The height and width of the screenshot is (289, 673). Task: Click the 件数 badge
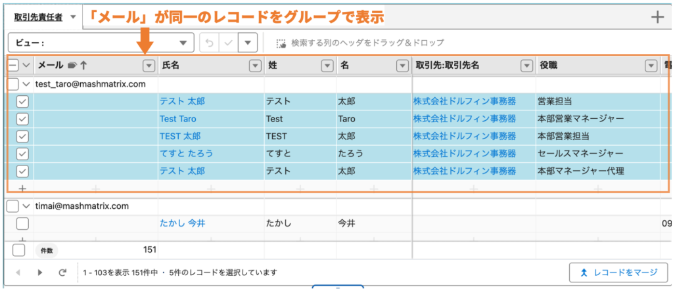[x=47, y=250]
